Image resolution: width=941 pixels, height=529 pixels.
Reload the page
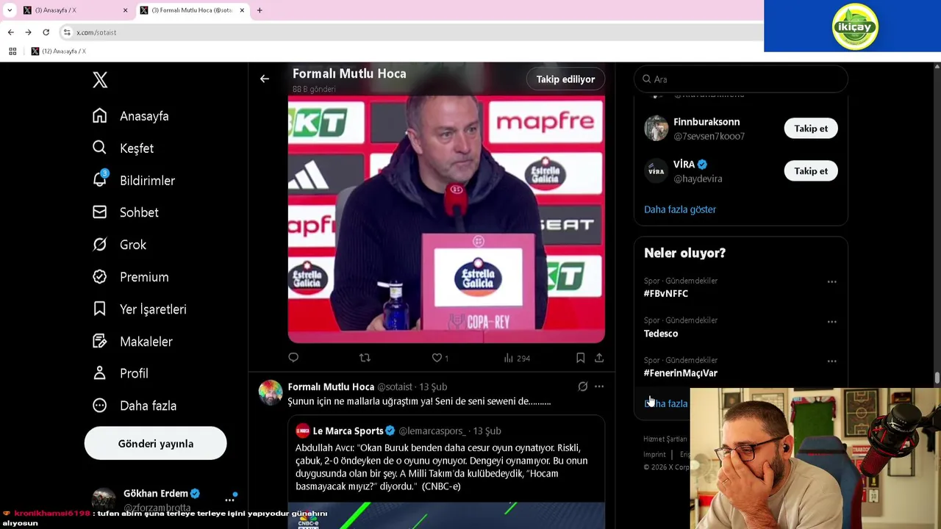click(46, 32)
